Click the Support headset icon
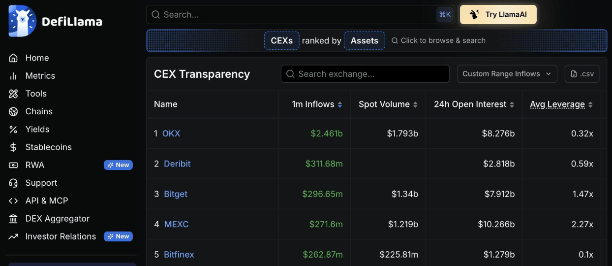612x266 pixels. [14, 183]
